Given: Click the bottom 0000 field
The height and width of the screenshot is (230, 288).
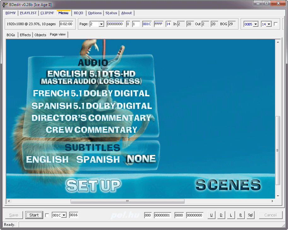Looking at the screenshot, I should (179, 215).
